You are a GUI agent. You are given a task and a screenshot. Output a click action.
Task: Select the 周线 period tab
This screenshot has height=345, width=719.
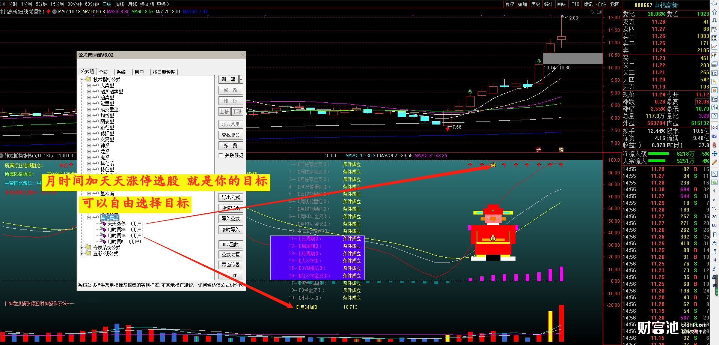point(120,4)
